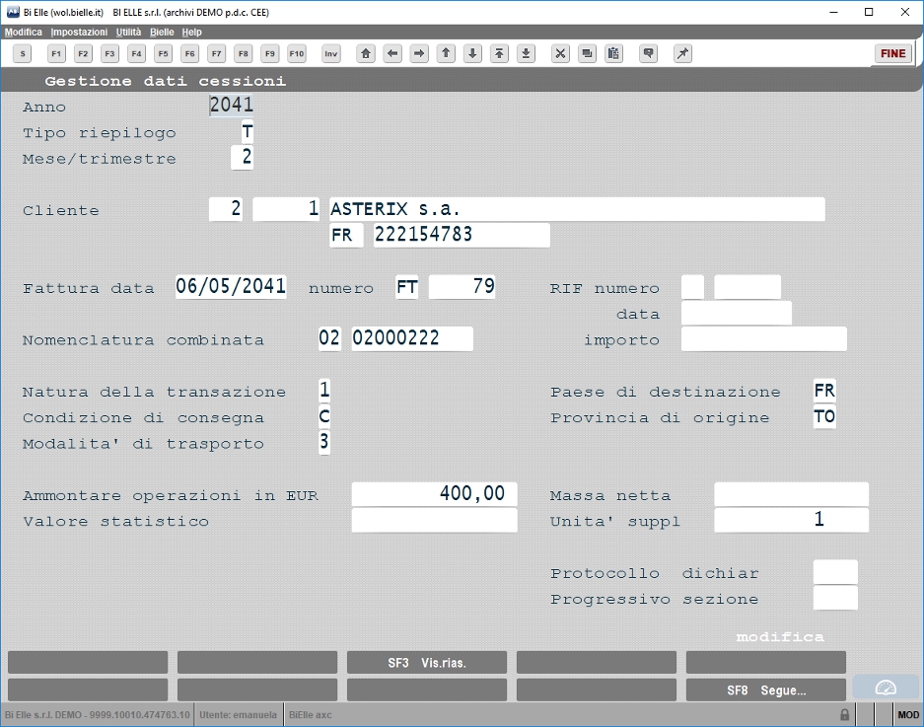This screenshot has width=924, height=727.
Task: Click the scissors cut icon
Action: click(x=560, y=53)
